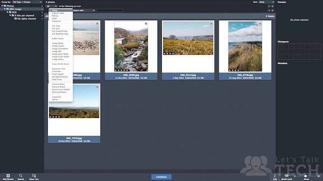Select Label in the field menu
Screen dimensions: 323x181
[x=60, y=18]
